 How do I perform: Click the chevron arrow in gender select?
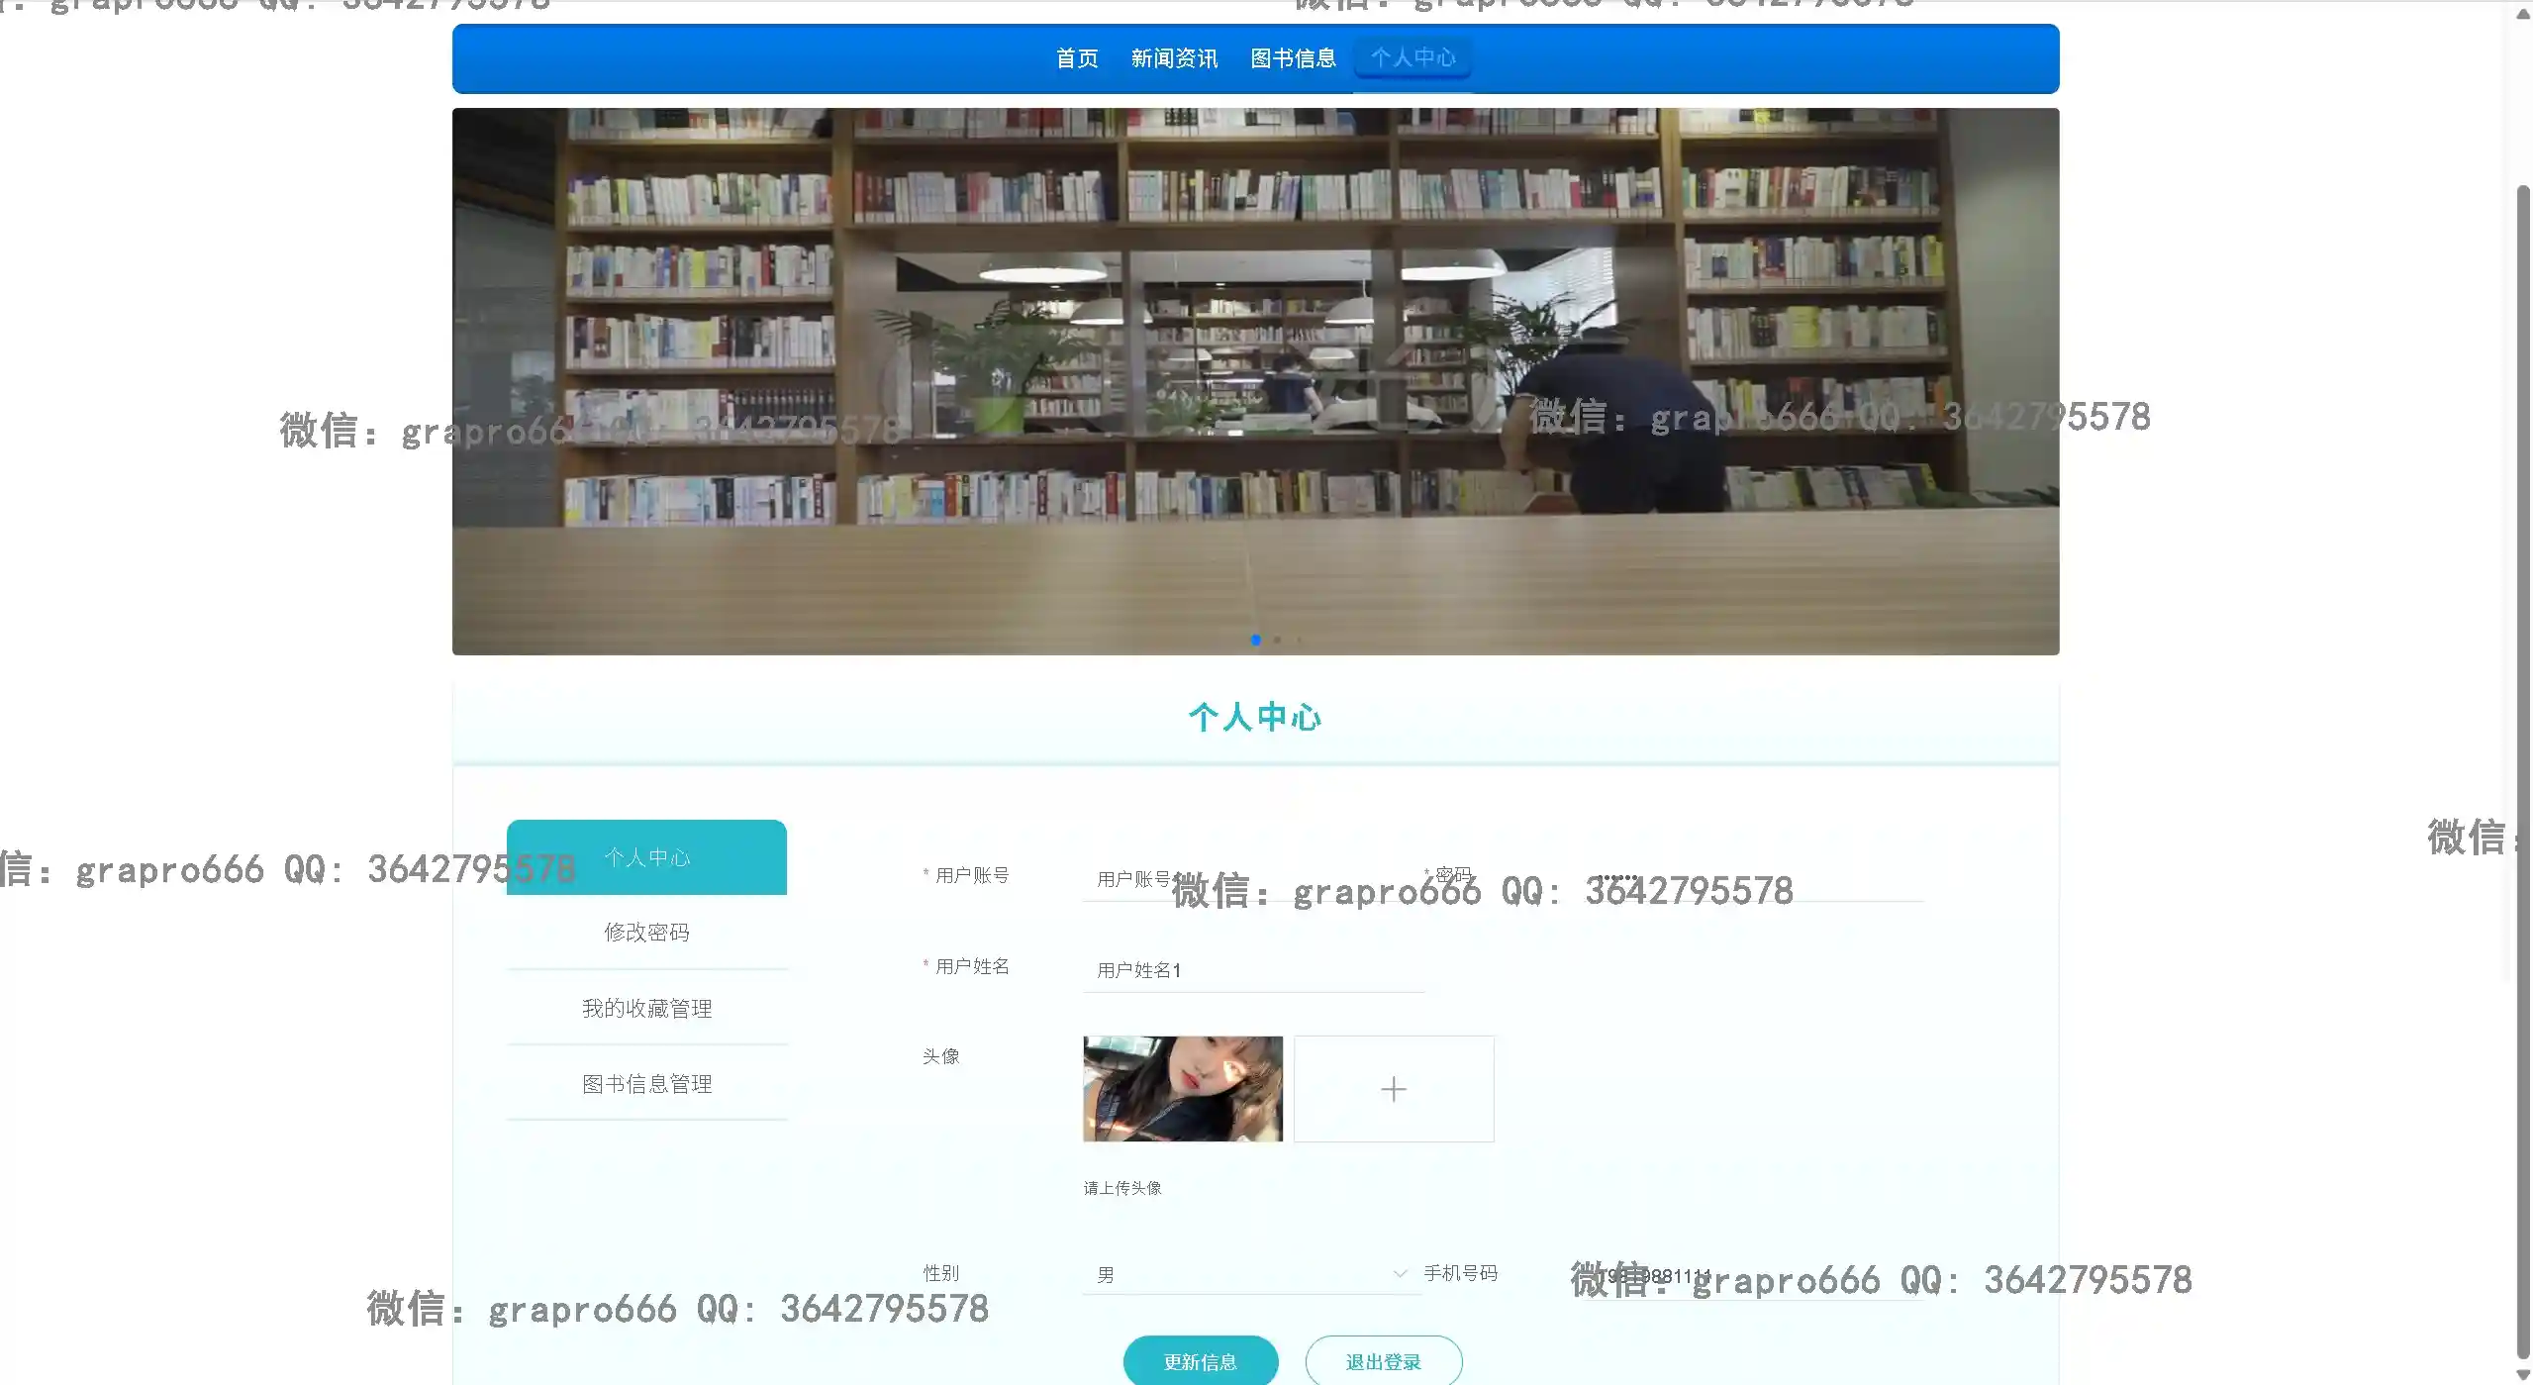pos(1400,1274)
